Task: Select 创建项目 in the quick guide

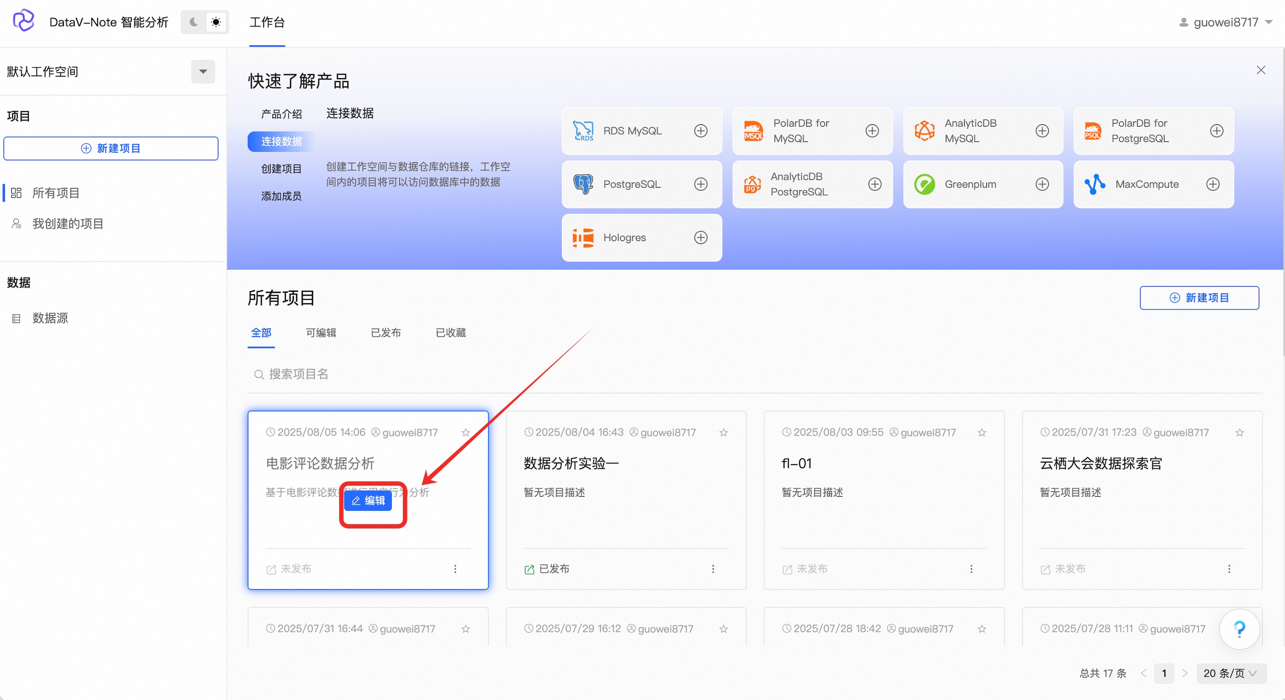Action: click(282, 168)
